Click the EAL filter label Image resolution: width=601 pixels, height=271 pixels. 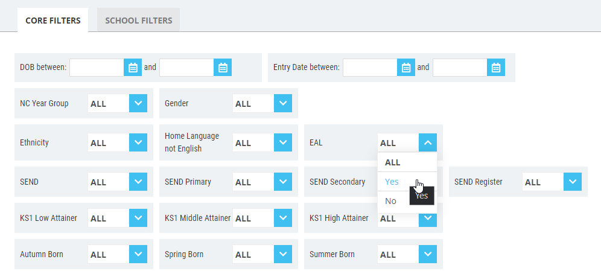click(x=316, y=142)
